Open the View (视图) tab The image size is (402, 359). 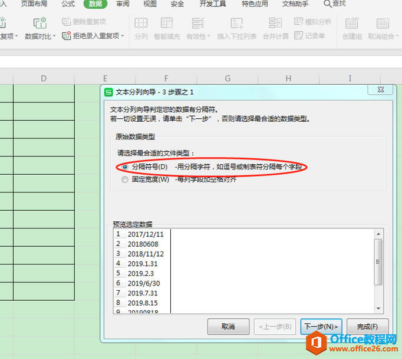(x=150, y=4)
